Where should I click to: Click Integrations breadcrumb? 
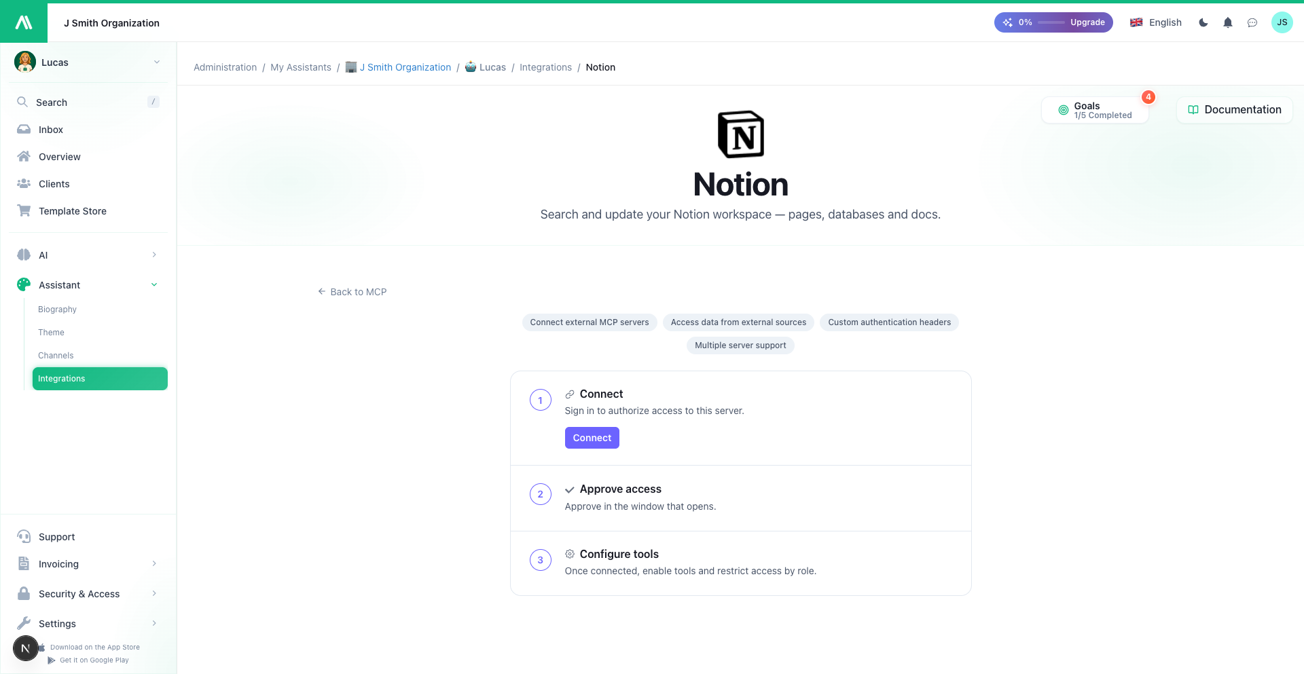546,67
